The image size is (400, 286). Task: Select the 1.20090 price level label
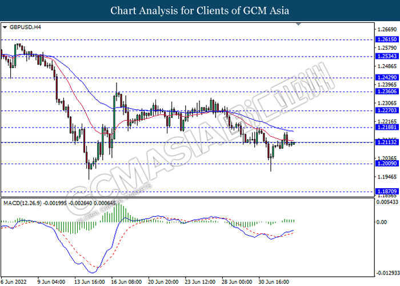coord(387,164)
